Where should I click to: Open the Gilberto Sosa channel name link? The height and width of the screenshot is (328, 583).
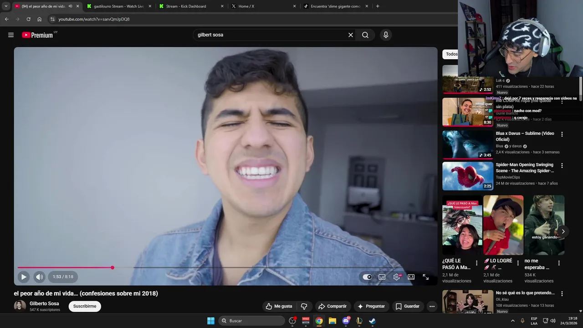point(44,303)
